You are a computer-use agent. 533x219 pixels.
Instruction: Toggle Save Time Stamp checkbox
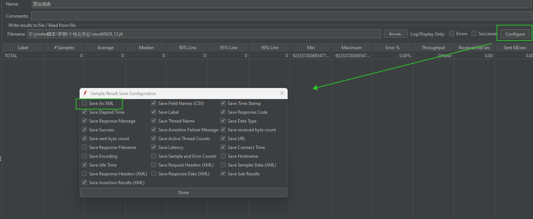[x=223, y=103]
